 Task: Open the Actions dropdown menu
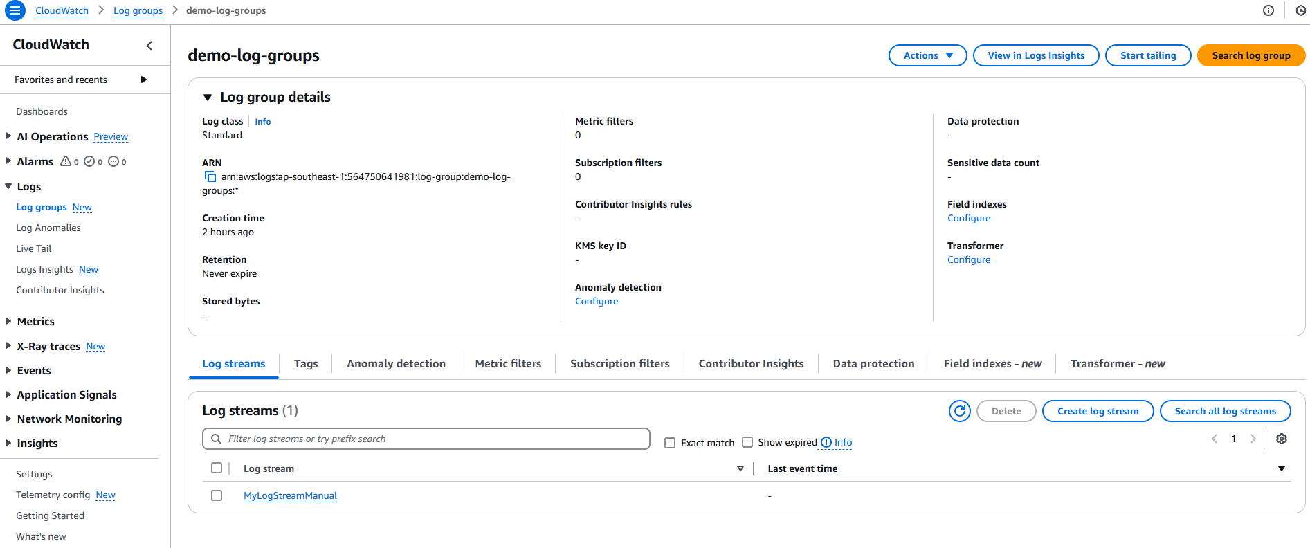coord(927,55)
